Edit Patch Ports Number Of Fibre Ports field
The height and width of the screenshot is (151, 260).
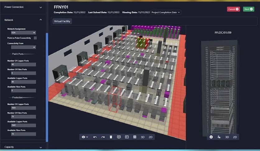pyautogui.click(x=23, y=73)
